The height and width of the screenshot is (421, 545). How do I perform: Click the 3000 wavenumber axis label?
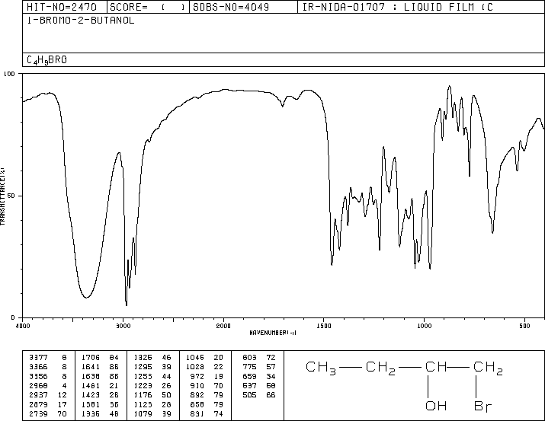tap(123, 326)
